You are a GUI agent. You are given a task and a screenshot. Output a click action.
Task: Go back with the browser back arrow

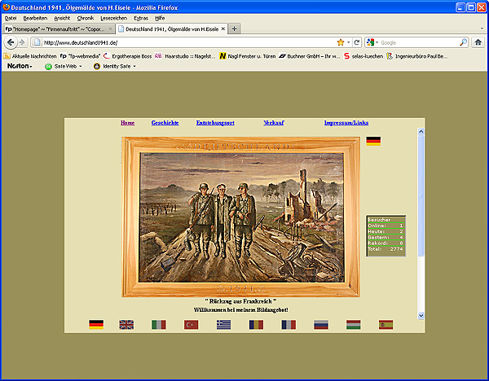click(x=10, y=42)
